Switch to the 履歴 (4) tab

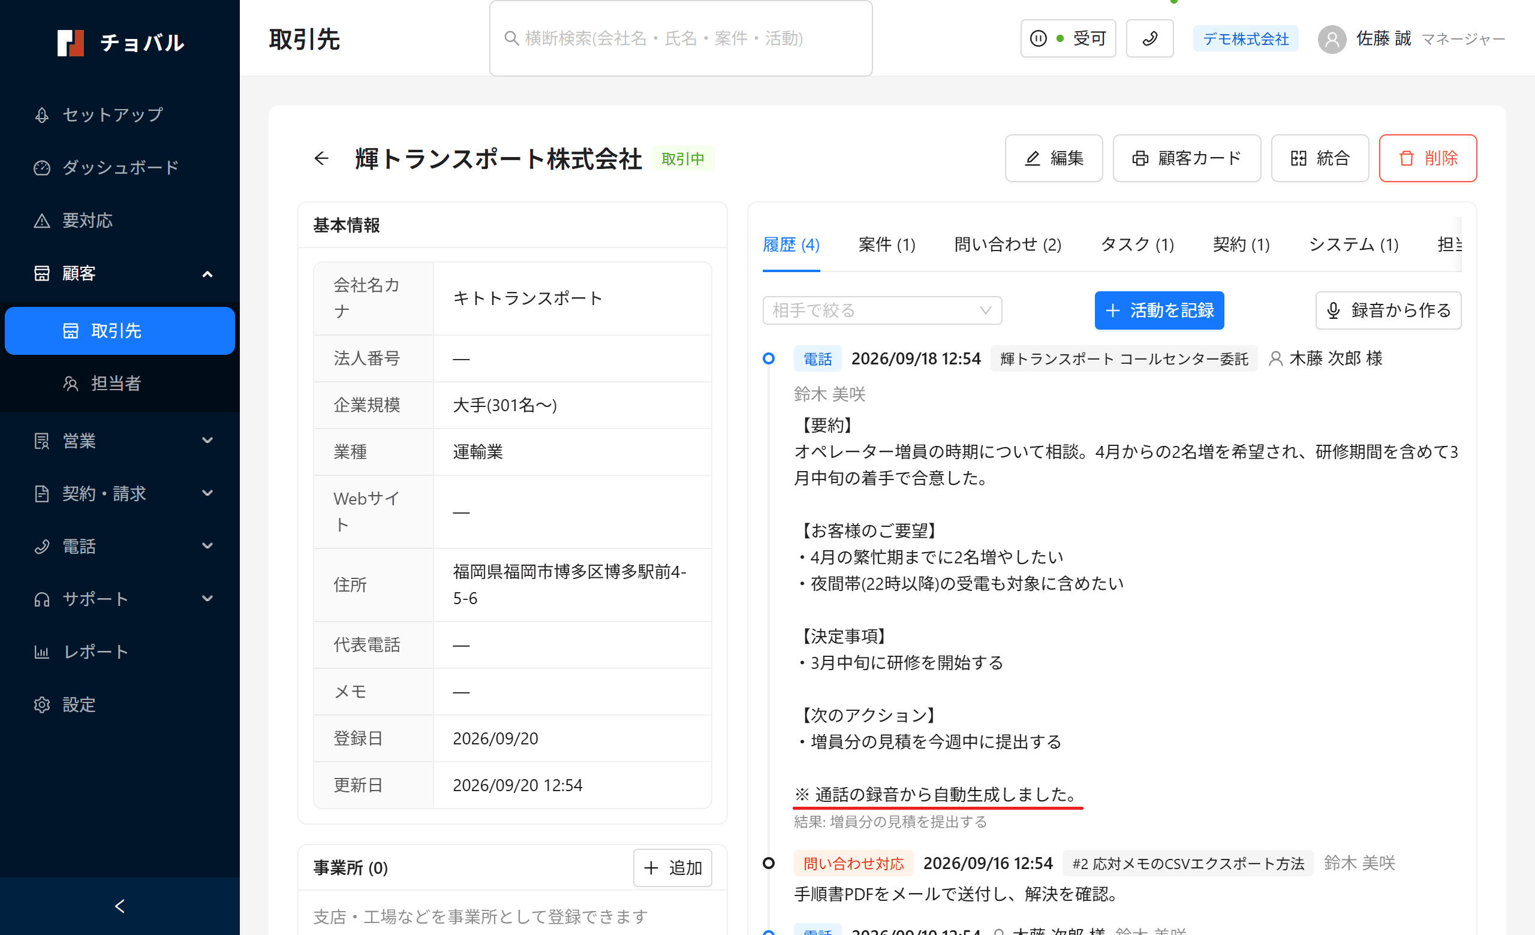790,245
